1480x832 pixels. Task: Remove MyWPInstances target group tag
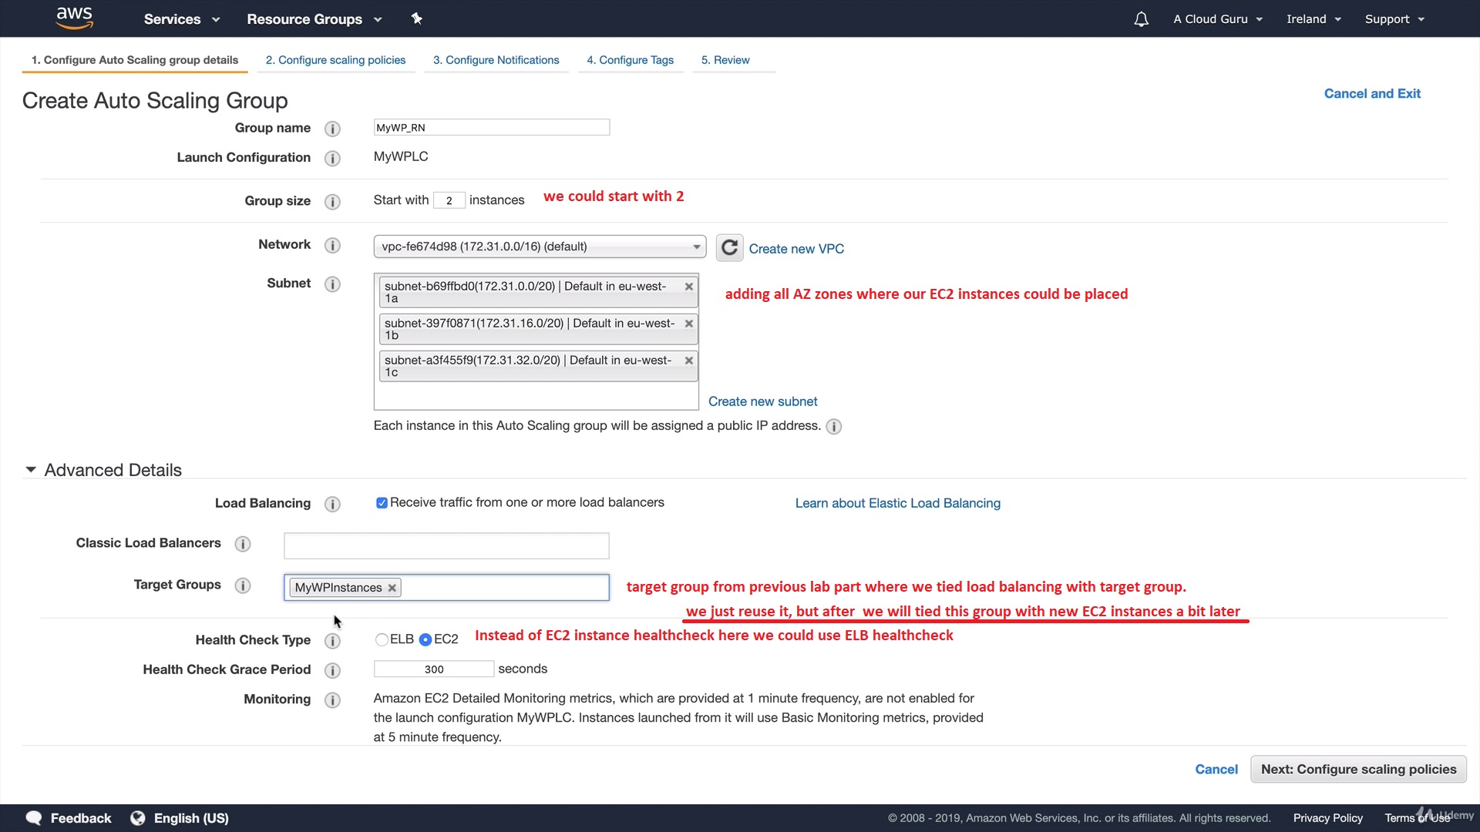click(392, 588)
